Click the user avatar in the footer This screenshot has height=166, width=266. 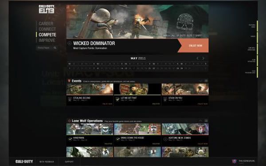[234, 161]
